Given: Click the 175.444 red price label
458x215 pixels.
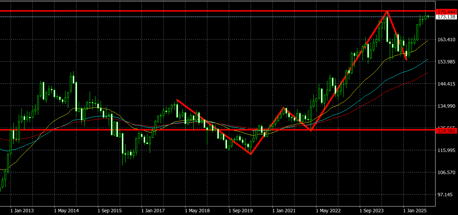Looking at the screenshot, I should (x=446, y=12).
